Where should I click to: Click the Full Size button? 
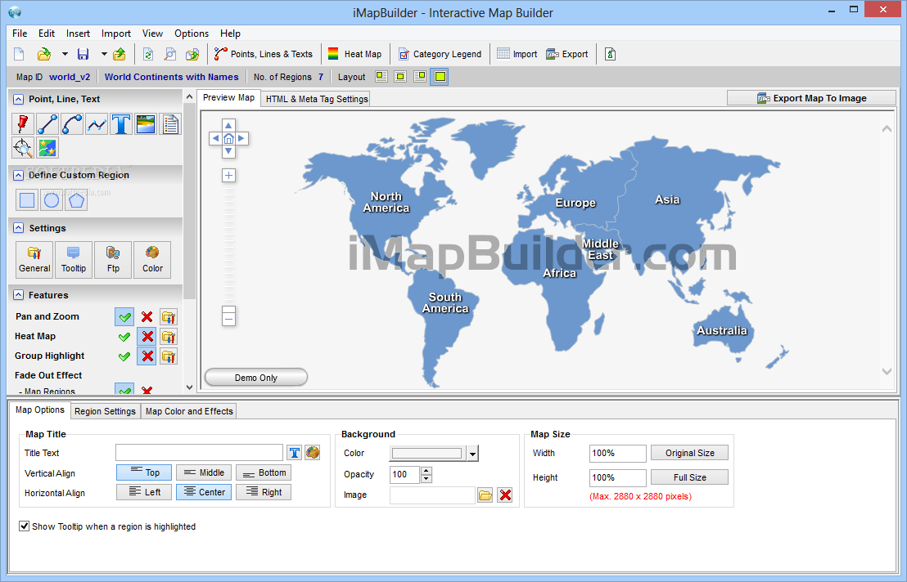(689, 477)
